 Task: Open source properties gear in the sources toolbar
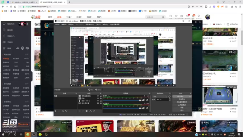pos(87,111)
